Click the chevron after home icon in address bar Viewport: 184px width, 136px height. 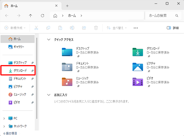pos(63,16)
